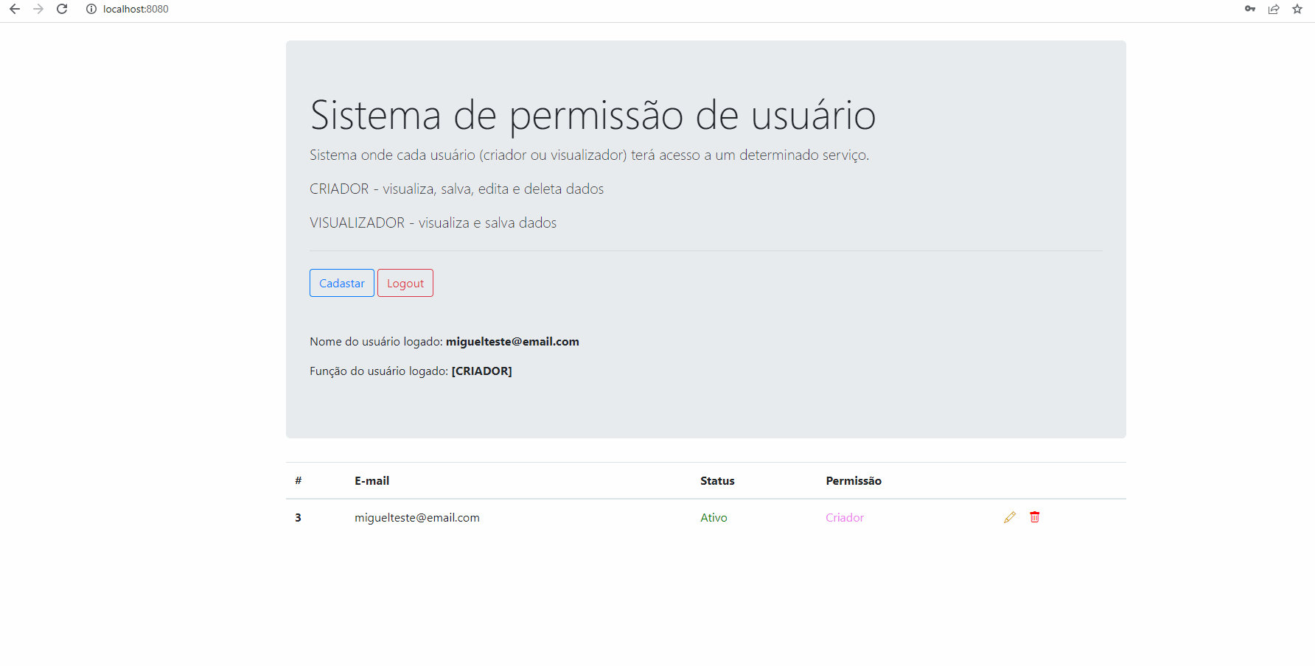Click the Permissão column header
The height and width of the screenshot is (666, 1315).
point(854,480)
